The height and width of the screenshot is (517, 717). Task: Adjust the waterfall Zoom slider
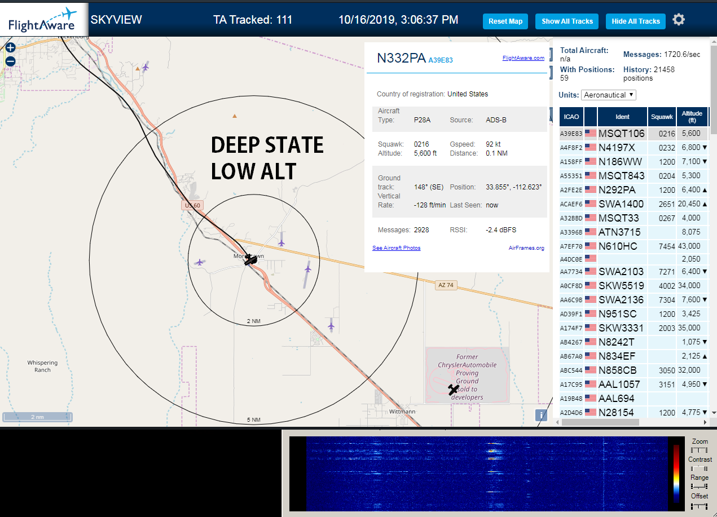[700, 450]
